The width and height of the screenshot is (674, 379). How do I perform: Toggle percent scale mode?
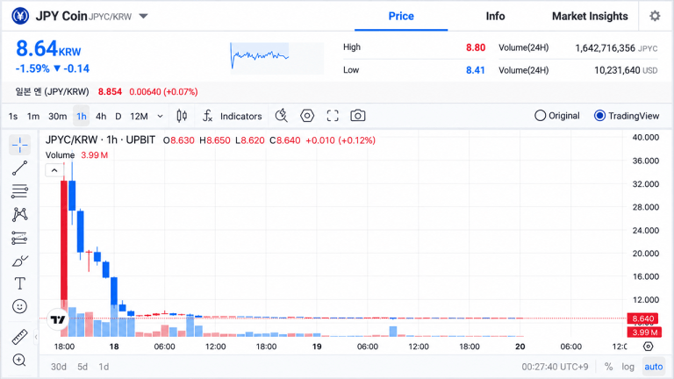[x=608, y=367]
